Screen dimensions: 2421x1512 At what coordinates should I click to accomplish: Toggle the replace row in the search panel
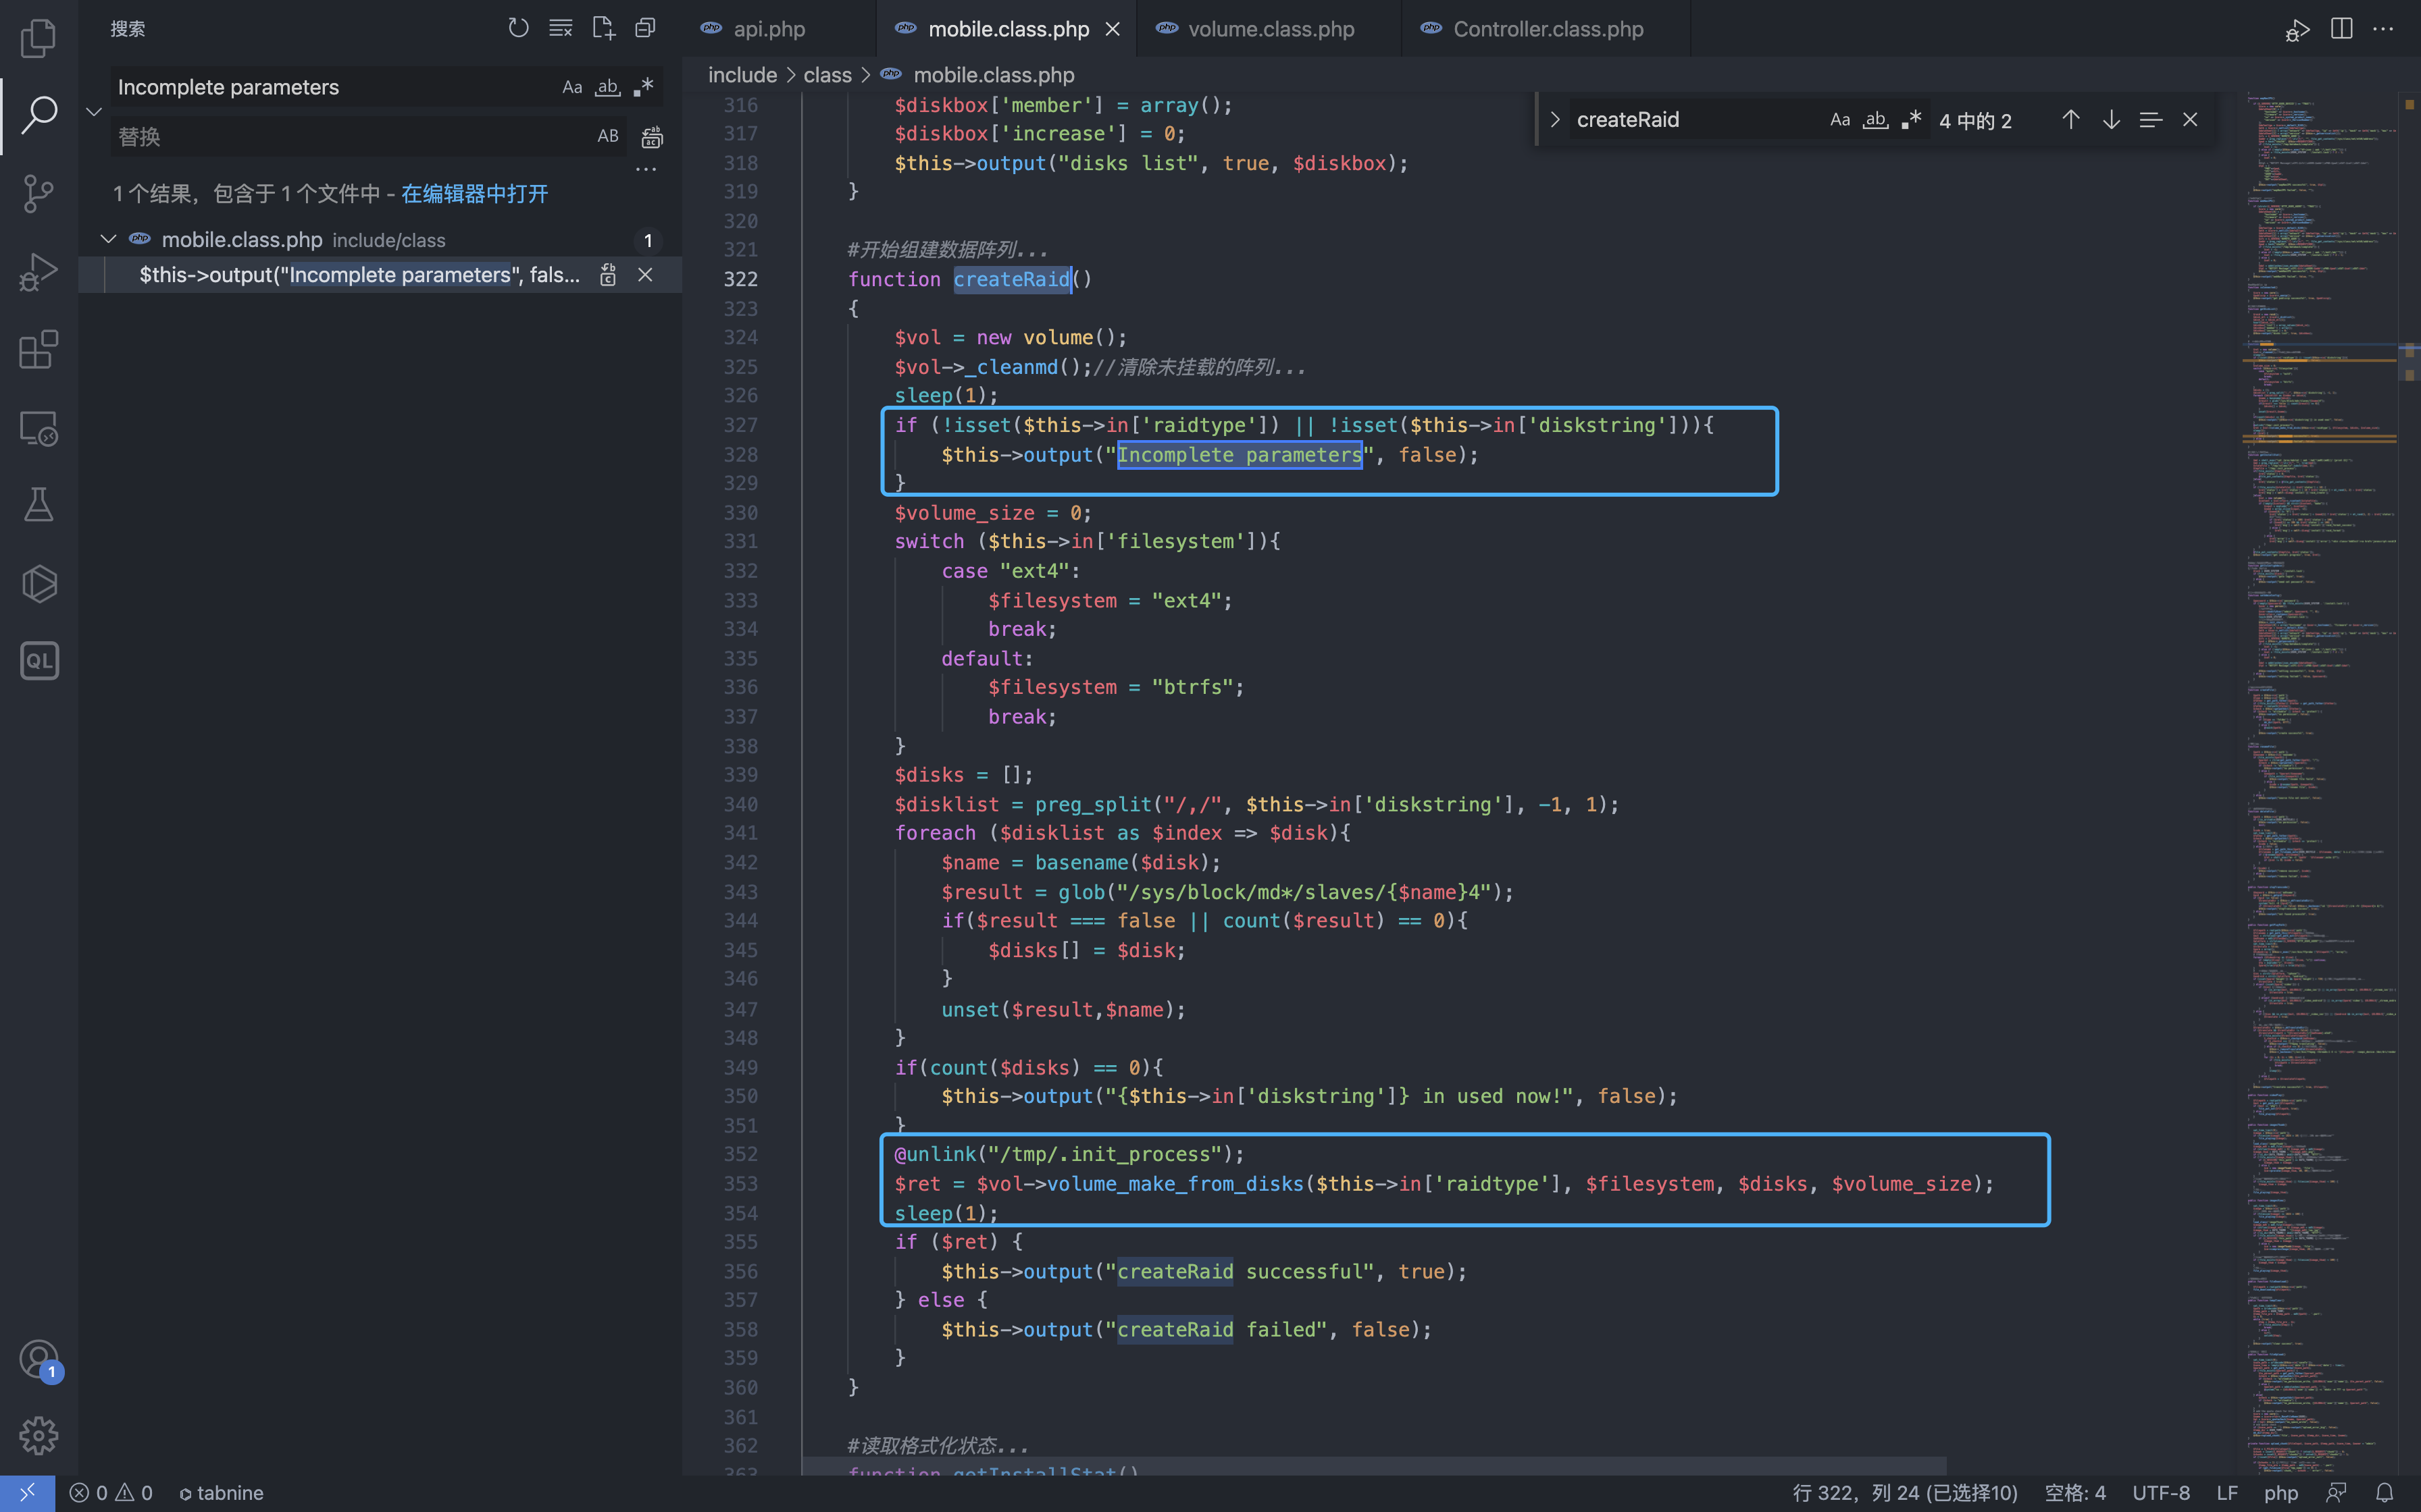(x=94, y=111)
